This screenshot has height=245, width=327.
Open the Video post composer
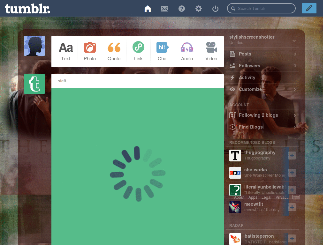point(211,51)
